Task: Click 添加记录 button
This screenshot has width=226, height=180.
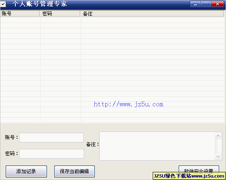Action: click(26, 172)
